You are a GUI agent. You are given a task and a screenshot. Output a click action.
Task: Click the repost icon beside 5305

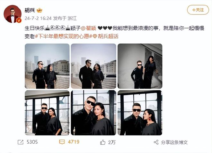point(21,142)
